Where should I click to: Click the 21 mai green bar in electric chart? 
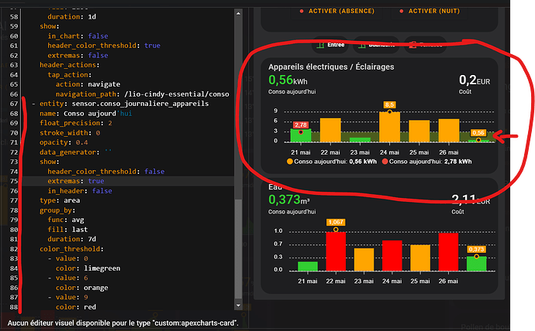[x=301, y=135]
